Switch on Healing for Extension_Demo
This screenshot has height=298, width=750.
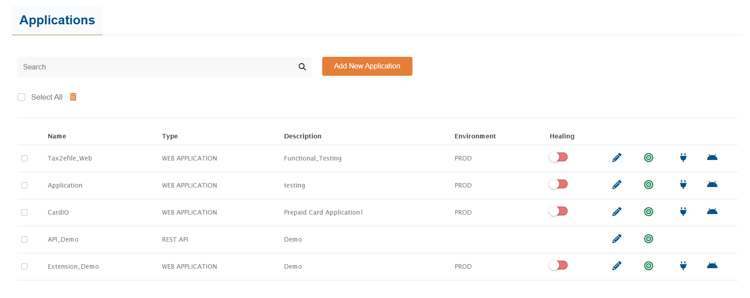coord(558,266)
